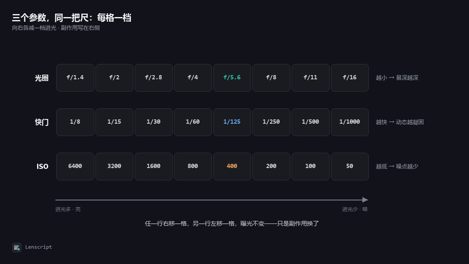Choose the f/11 aperture stop
Screen dimensions: 469x264
click(x=310, y=78)
